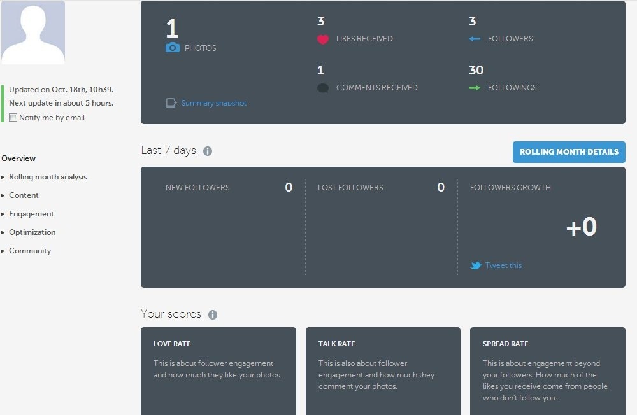Click the Talk Rate card title
Viewport: 637px width, 415px height.
click(x=336, y=344)
